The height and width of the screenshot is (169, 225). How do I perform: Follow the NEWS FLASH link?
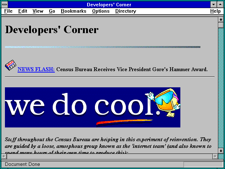[36, 69]
